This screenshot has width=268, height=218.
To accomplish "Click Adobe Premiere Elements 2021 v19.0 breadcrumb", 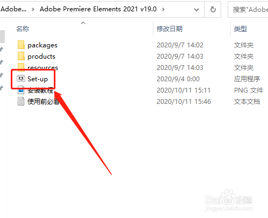I will tap(98, 9).
